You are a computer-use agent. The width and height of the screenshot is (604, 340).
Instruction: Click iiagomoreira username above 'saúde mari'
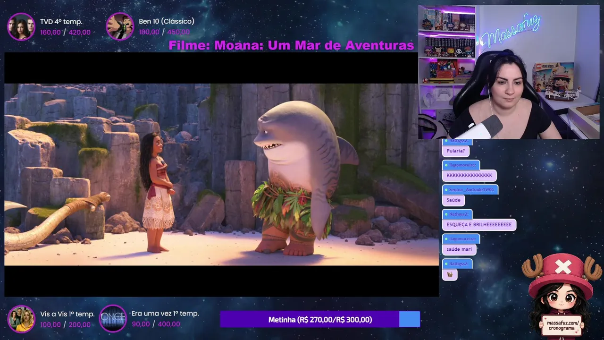(x=461, y=239)
